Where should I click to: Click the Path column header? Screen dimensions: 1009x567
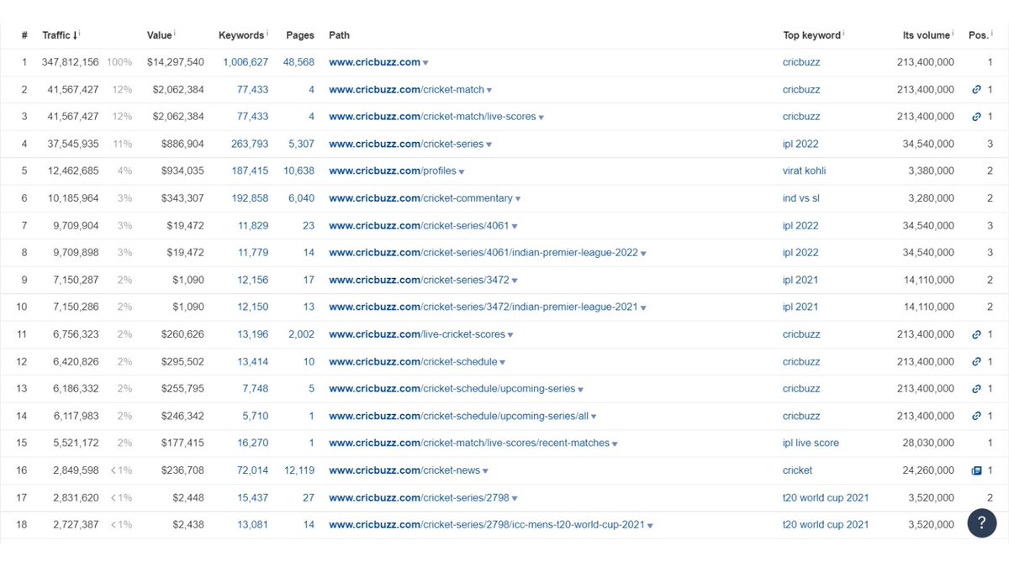339,35
